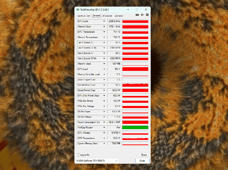This screenshot has width=228, height=170.
Task: Open the GPU Temperature sensor dropdown
Action: pyautogui.click(x=104, y=32)
